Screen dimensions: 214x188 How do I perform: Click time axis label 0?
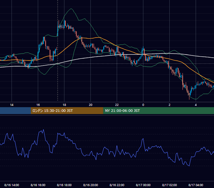[x=143, y=105]
